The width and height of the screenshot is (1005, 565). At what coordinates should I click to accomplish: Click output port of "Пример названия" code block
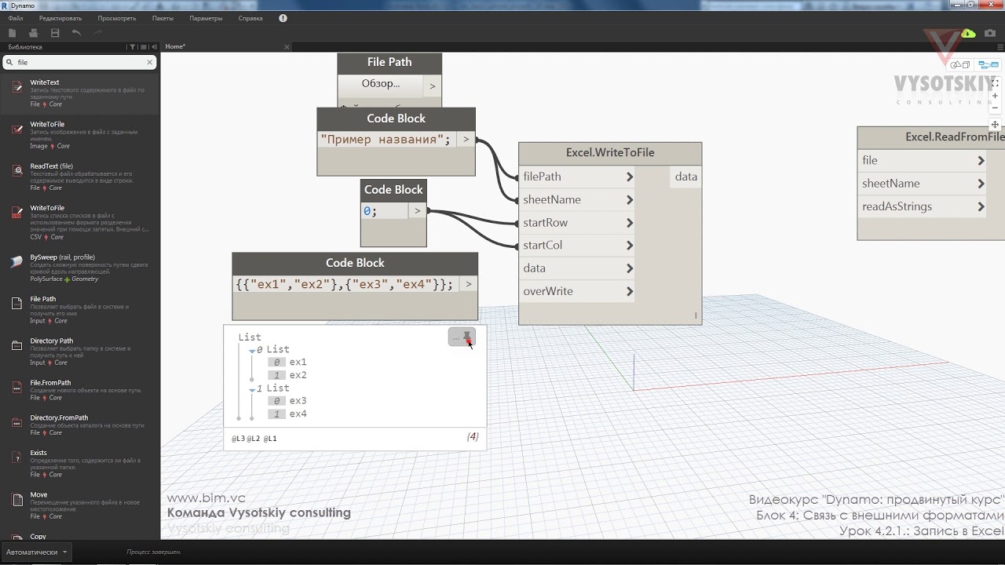click(x=466, y=140)
